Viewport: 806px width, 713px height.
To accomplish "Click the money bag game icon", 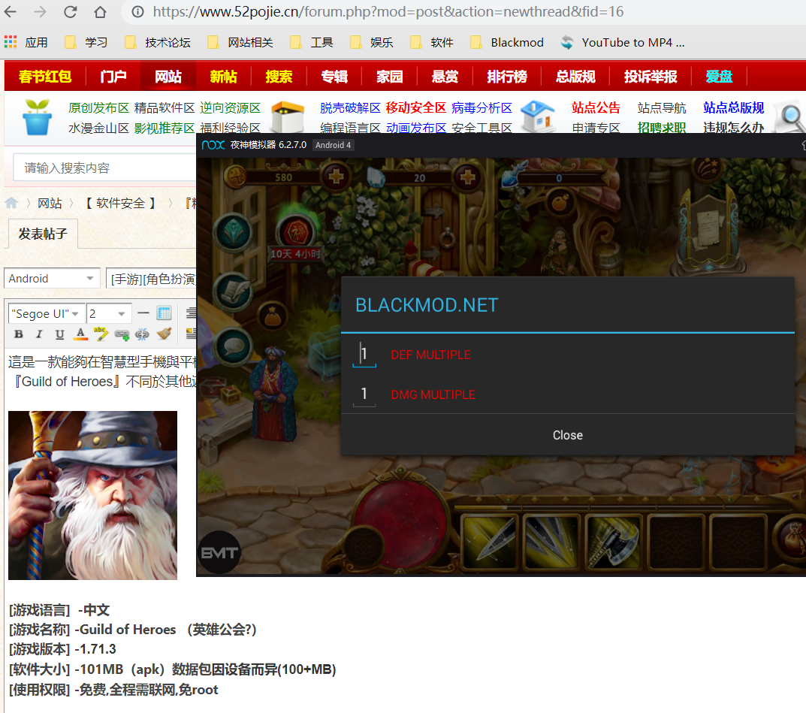I will 272,316.
